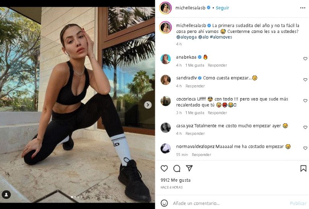309x209 pixels.
Task: Like cocorioca's comment heart
Action: coord(305,101)
